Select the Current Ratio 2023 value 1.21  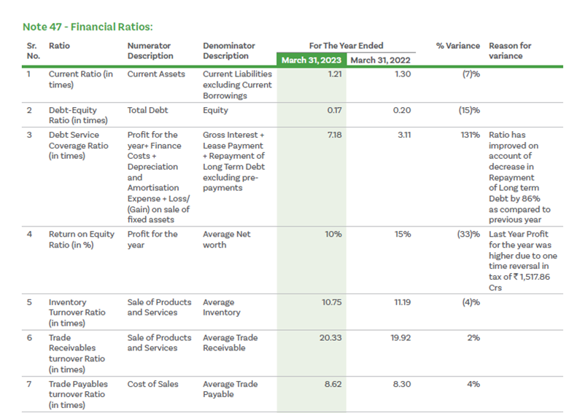tap(335, 74)
